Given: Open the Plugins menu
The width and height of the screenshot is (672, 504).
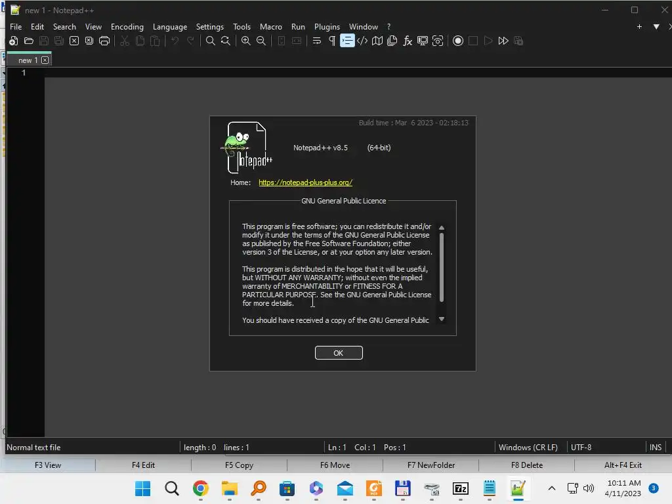Looking at the screenshot, I should (327, 26).
